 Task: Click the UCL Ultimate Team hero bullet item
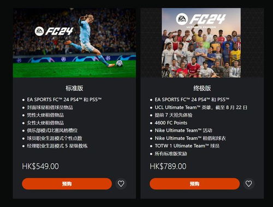click(x=201, y=107)
